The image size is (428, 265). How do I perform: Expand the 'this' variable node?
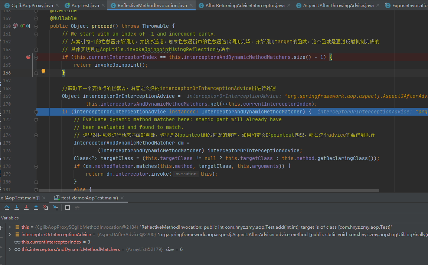(10, 227)
